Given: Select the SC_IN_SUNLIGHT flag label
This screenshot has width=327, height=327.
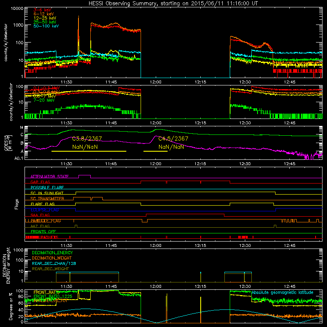Looking at the screenshot, I should [x=47, y=193].
